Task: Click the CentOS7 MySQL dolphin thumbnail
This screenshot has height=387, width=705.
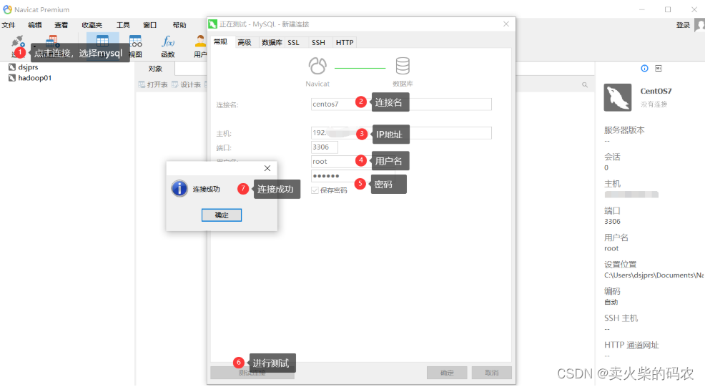Action: point(617,97)
